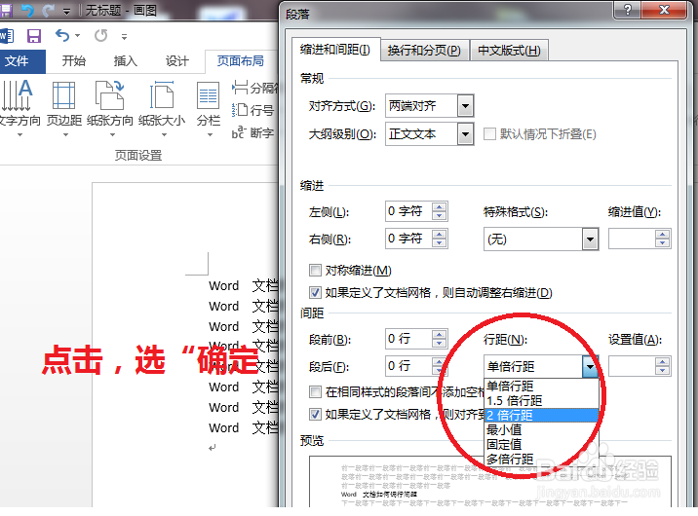
Task: Uncheck auto-adjust right indent checkbox (自动调整右缩进)
Action: tap(315, 292)
